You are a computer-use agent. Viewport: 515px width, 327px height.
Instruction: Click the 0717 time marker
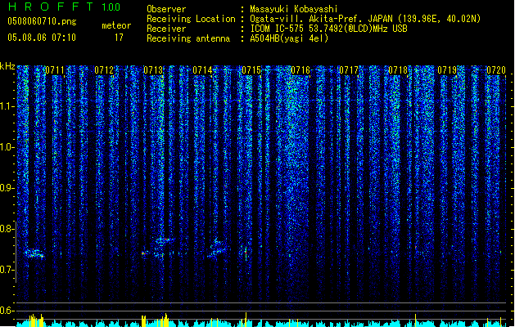(x=349, y=70)
